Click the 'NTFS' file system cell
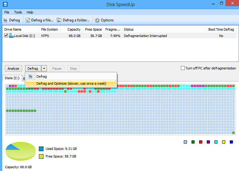Image resolution: width=239 pixels, height=171 pixels. (45, 36)
